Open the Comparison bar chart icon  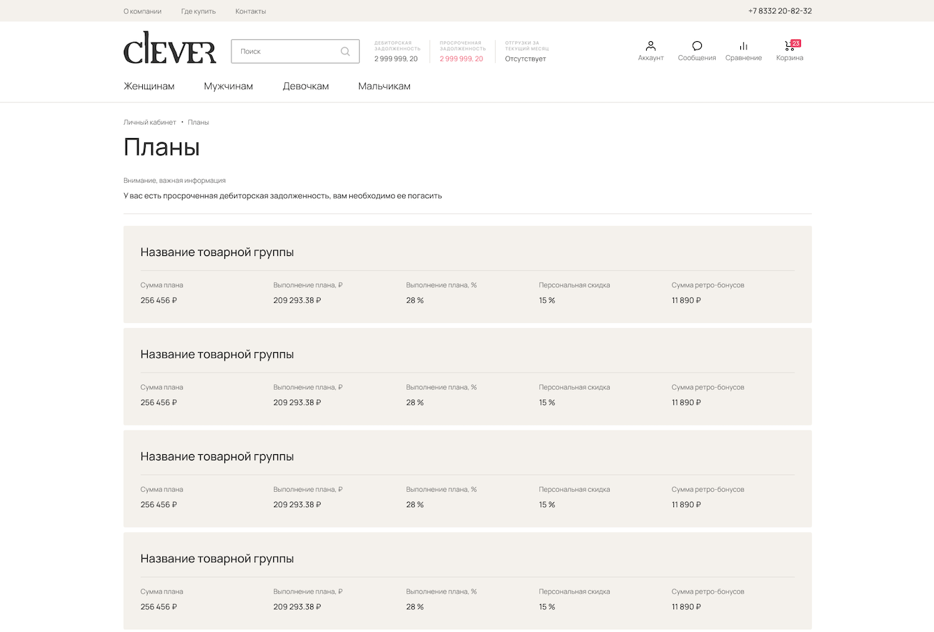[743, 46]
